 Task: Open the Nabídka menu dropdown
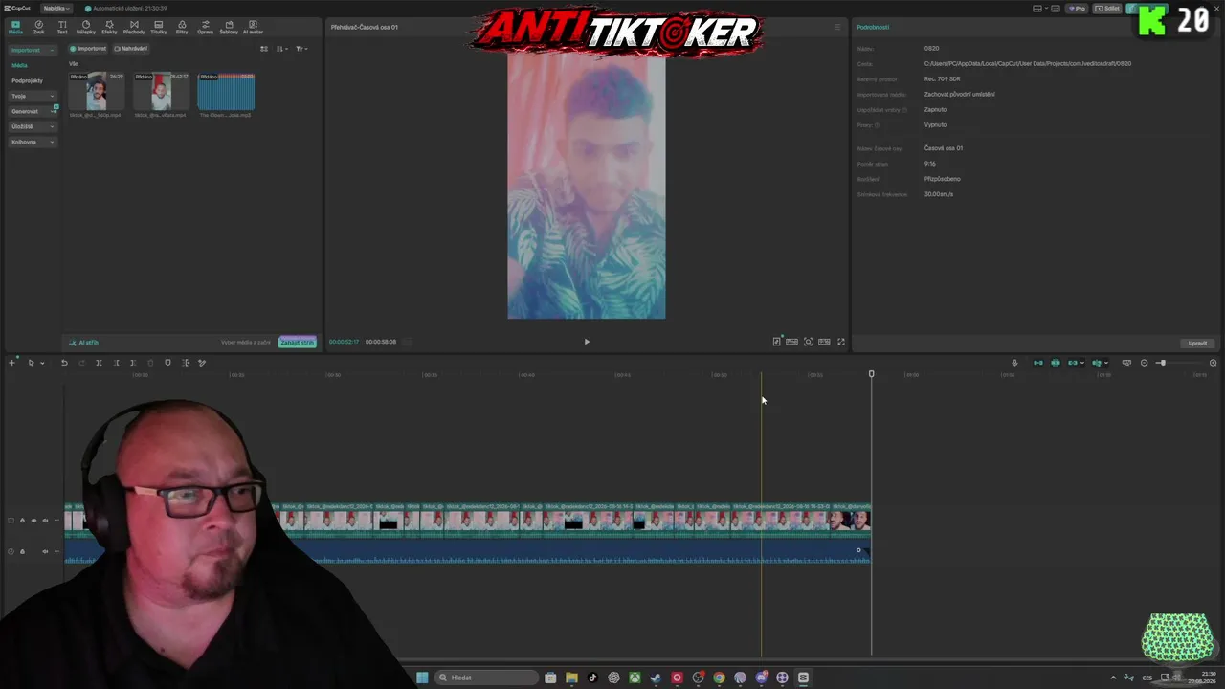(x=56, y=8)
